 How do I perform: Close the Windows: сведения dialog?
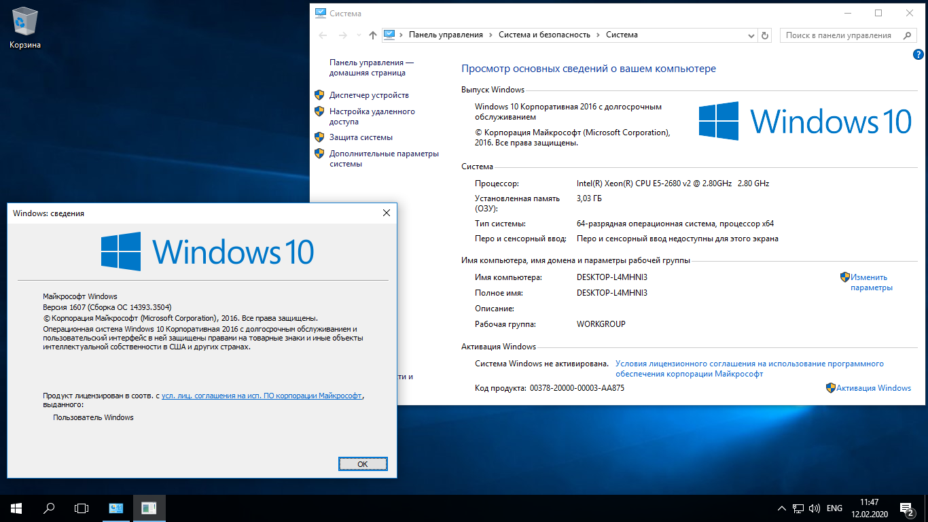pos(387,213)
